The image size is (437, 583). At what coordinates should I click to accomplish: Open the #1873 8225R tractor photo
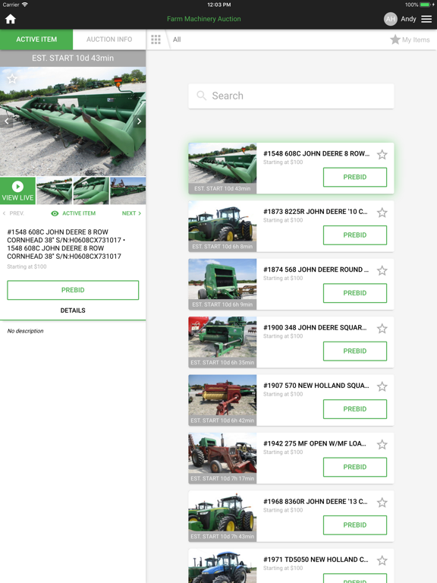click(222, 226)
